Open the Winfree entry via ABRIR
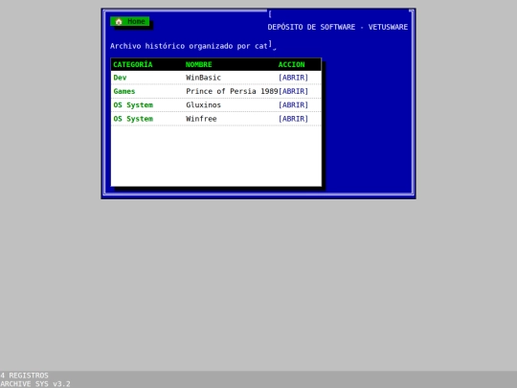Image resolution: width=517 pixels, height=388 pixels. click(x=293, y=119)
